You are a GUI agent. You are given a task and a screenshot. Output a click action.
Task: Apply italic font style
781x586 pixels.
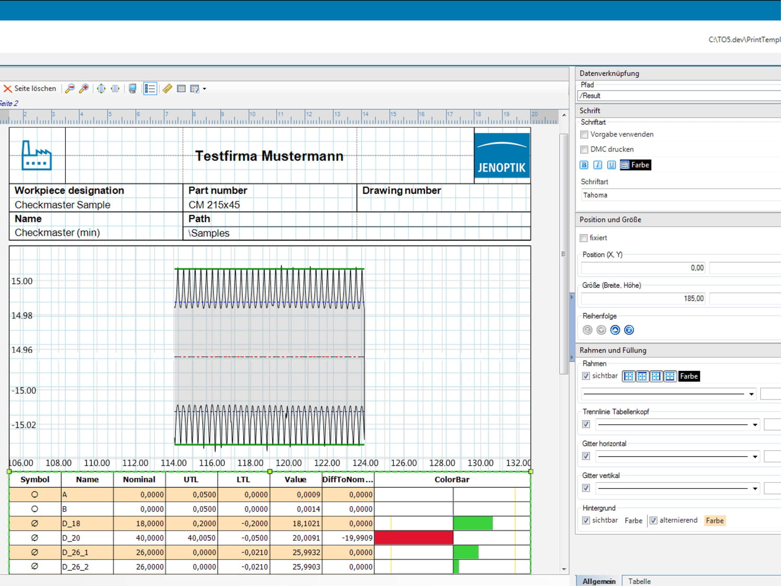coord(598,165)
